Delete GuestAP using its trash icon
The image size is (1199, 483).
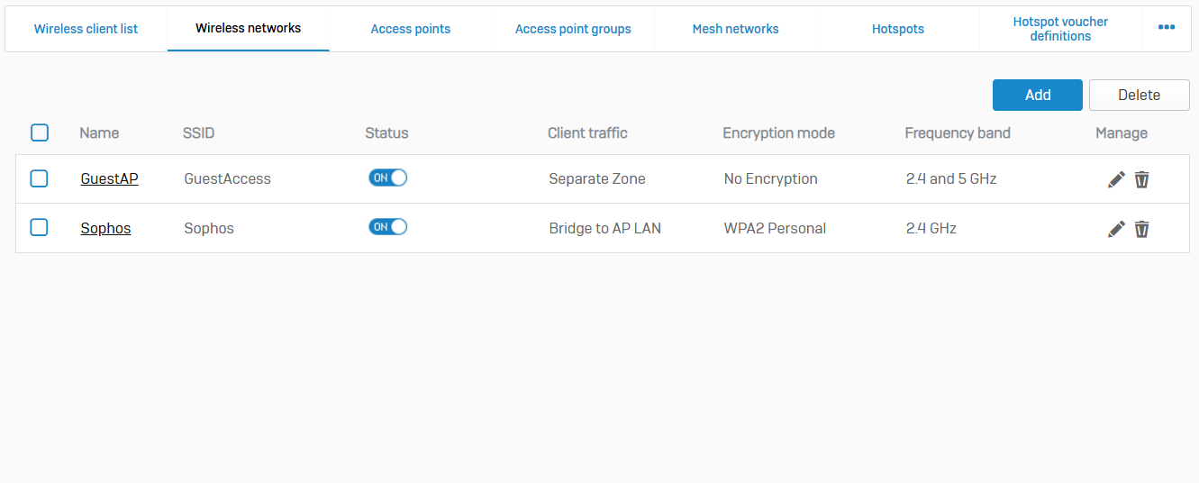pos(1141,179)
